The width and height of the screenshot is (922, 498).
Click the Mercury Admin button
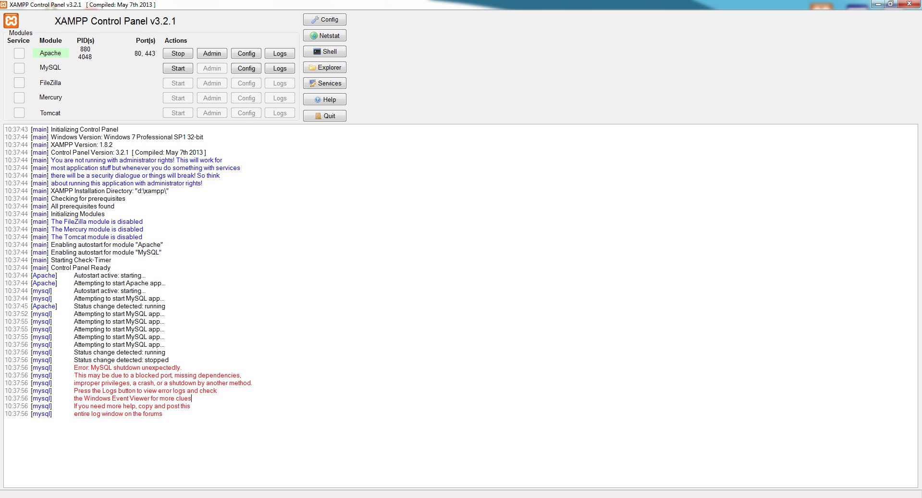tap(212, 98)
